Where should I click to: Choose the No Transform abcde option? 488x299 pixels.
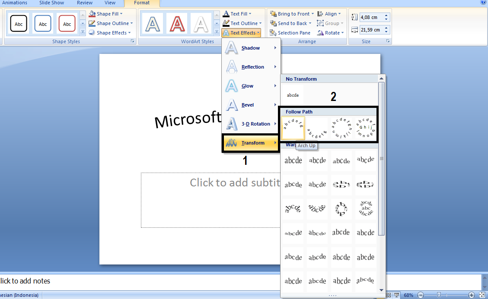pos(293,95)
